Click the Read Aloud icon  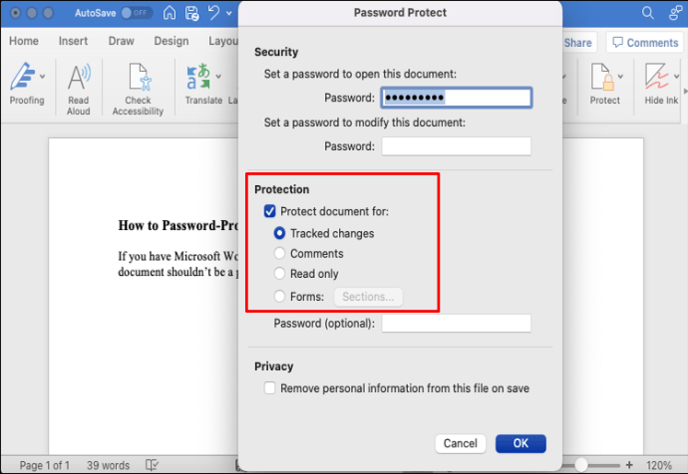(78, 77)
